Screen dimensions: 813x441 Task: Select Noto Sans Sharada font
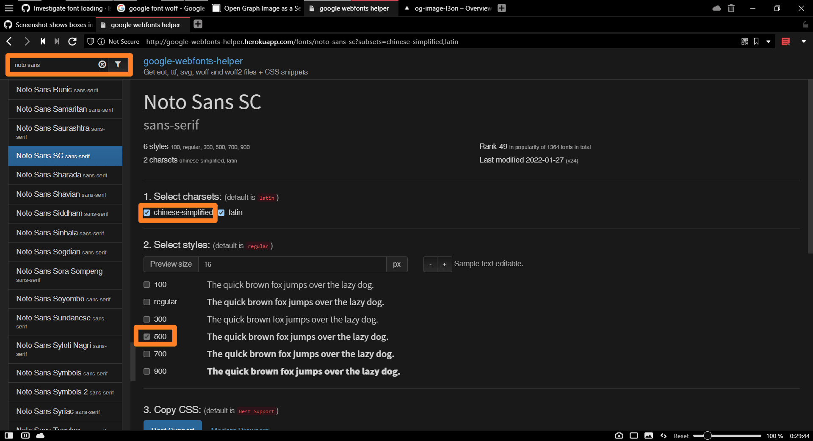(x=65, y=175)
